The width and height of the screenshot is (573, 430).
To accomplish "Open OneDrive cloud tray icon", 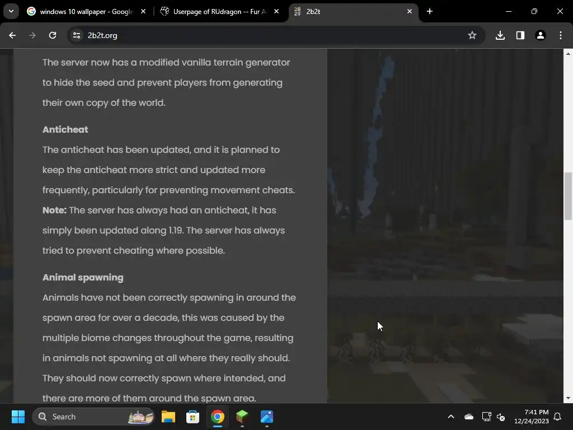I will (x=468, y=417).
